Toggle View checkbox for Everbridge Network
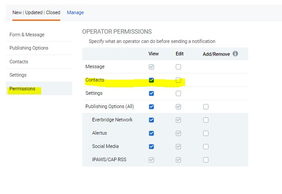 click(151, 120)
